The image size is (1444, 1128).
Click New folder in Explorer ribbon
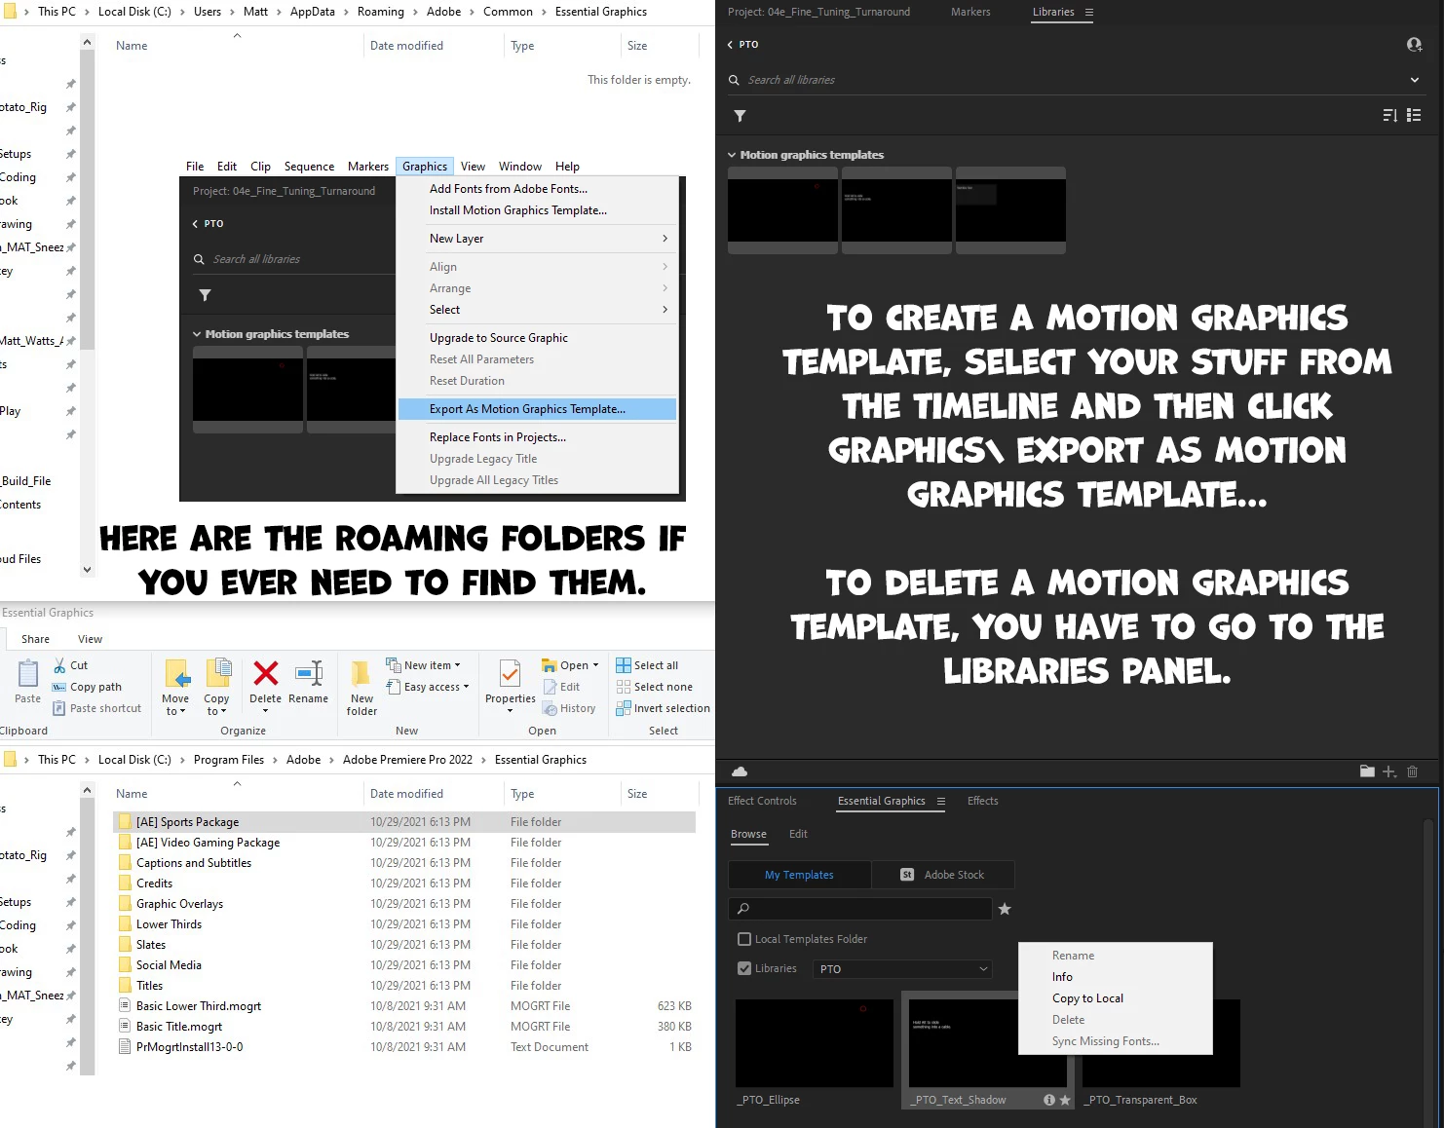361,689
